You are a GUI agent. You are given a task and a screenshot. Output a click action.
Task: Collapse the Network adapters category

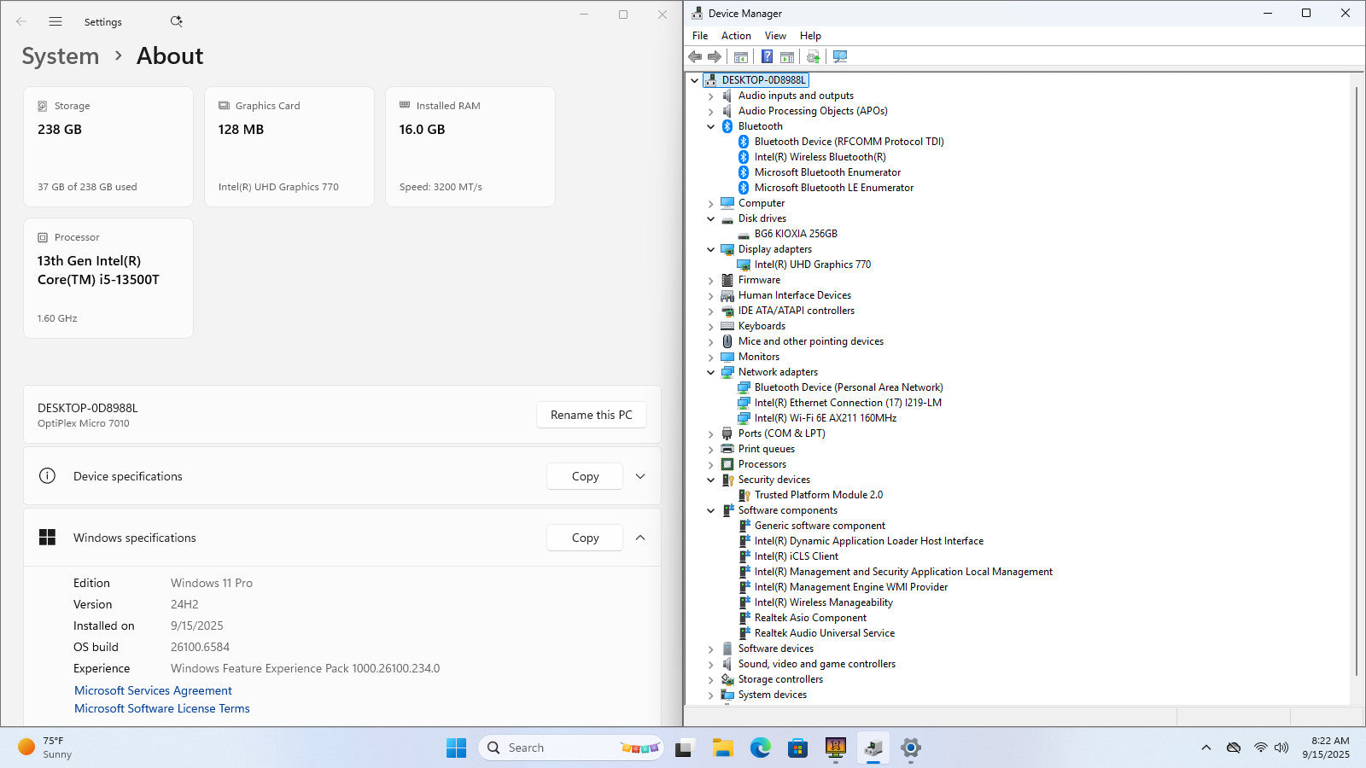(711, 372)
